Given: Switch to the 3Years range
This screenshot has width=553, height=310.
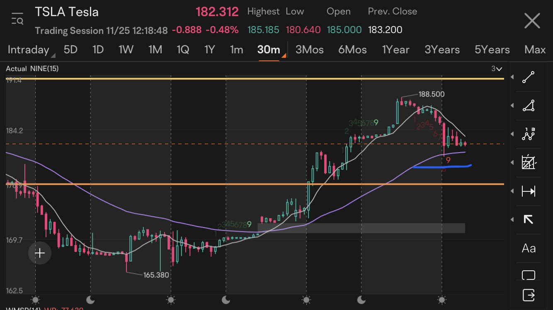Looking at the screenshot, I should pos(442,50).
